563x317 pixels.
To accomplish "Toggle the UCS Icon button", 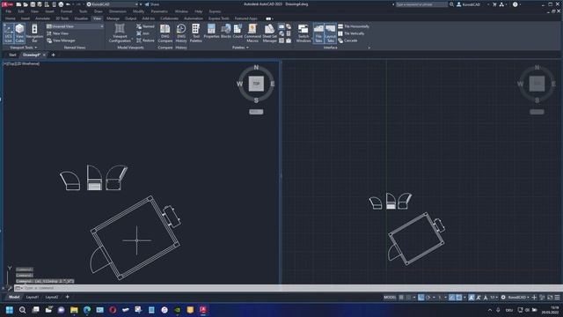I will click(x=8, y=33).
